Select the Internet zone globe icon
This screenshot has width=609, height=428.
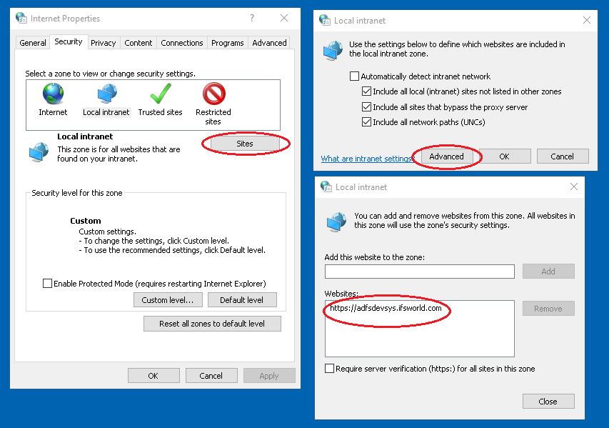tap(53, 94)
